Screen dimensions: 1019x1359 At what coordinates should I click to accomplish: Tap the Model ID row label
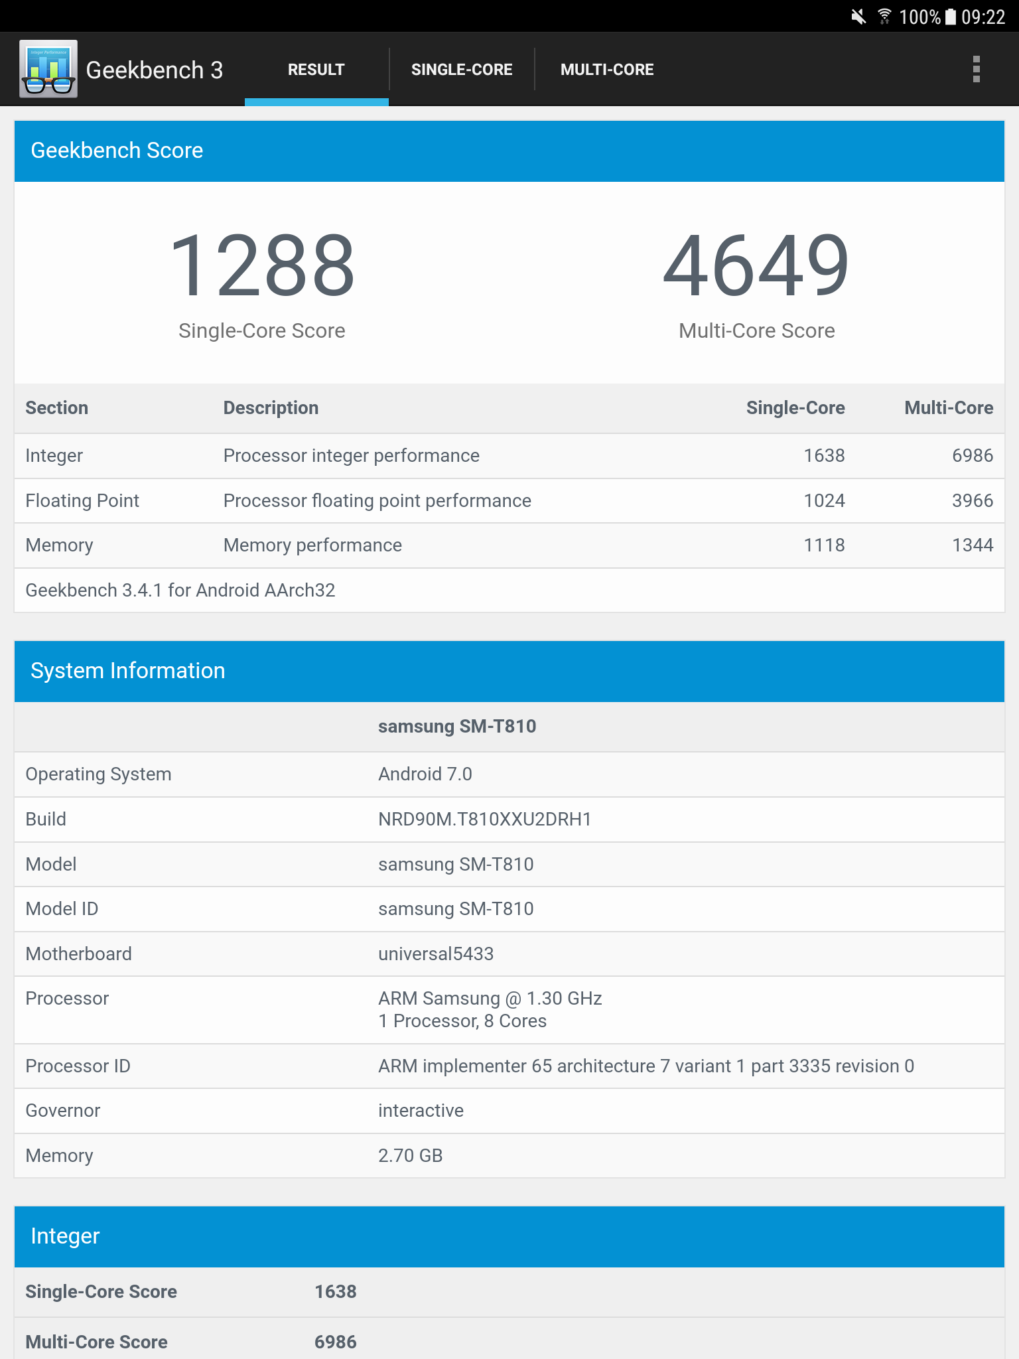62,909
